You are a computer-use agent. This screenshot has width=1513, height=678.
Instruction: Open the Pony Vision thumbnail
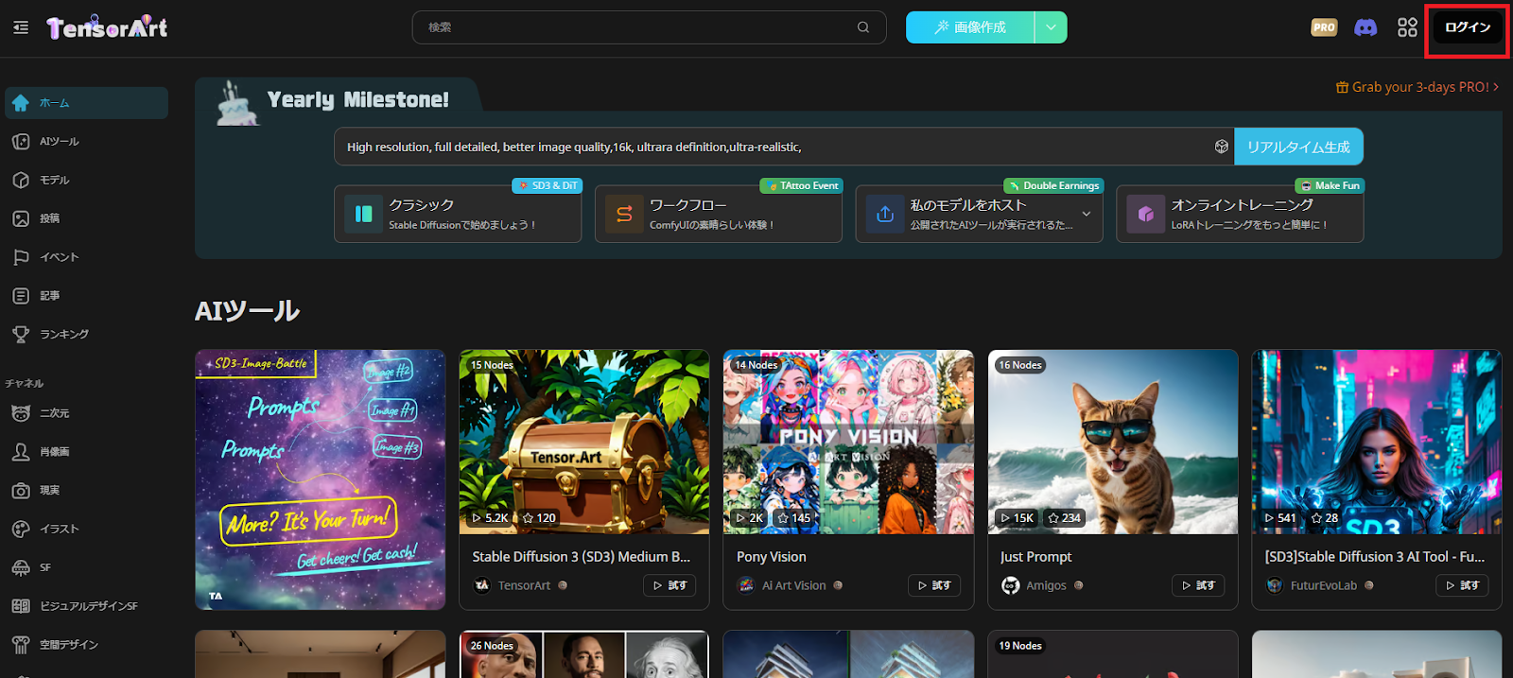[x=848, y=442]
